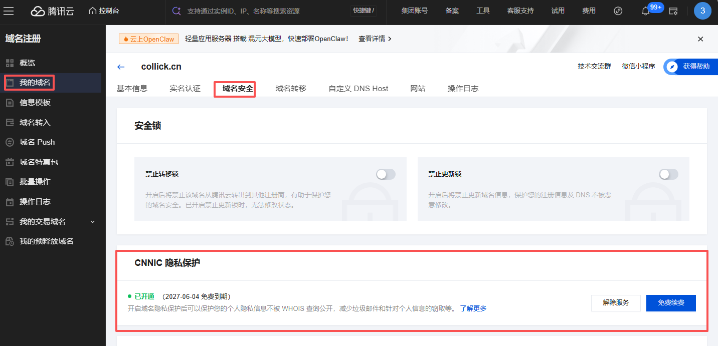Image resolution: width=718 pixels, height=346 pixels.
Task: Select 域名特惠包 in sidebar
Action: (39, 162)
